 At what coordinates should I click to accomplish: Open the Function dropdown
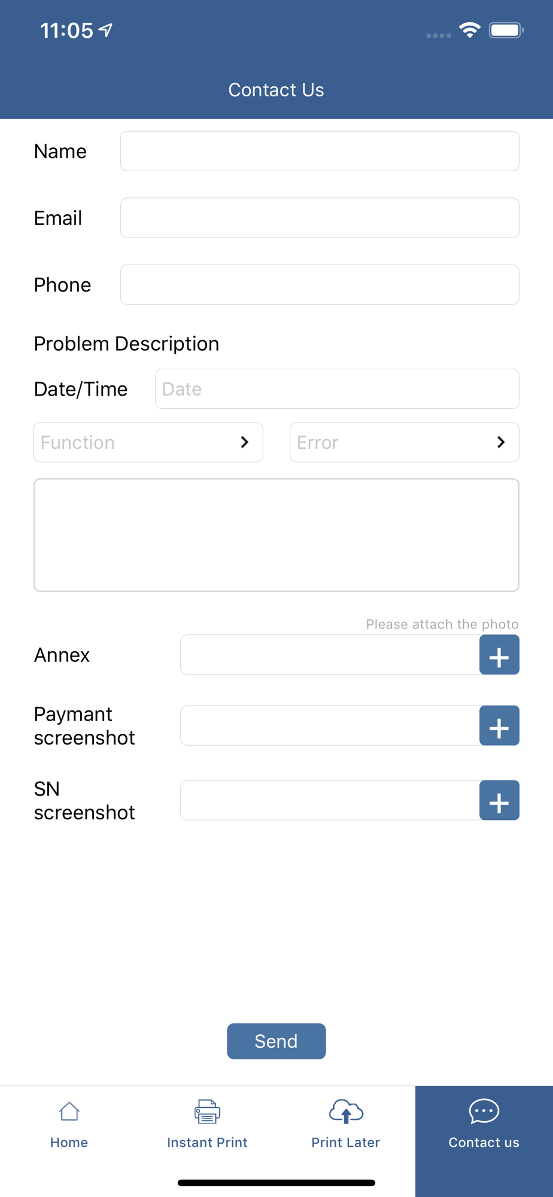(x=138, y=442)
